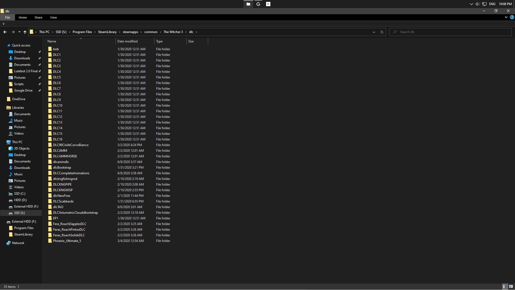The height and width of the screenshot is (290, 515).
Task: Switch to the Share ribbon tab
Action: (38, 17)
